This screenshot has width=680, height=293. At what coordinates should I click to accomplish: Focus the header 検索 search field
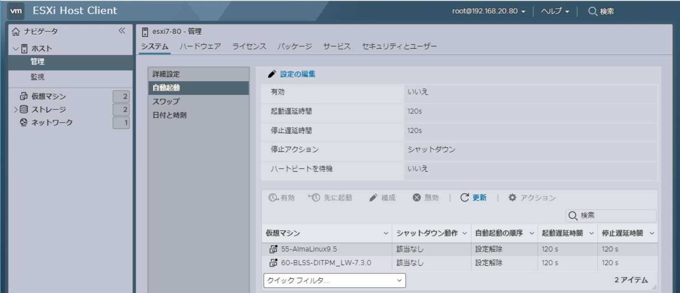607,11
